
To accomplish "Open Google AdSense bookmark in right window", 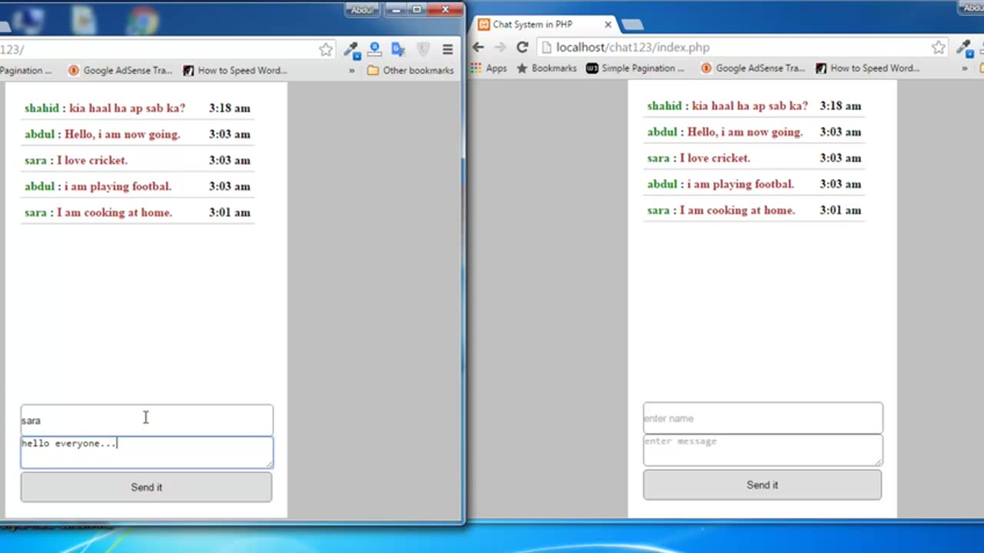I will [753, 68].
